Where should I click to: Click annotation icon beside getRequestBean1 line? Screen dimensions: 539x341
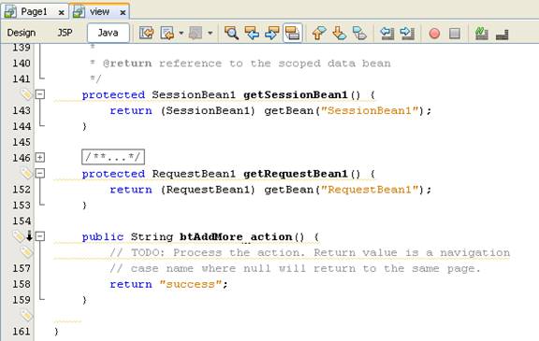pyautogui.click(x=26, y=173)
